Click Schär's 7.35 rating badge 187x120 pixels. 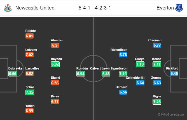click(x=30, y=92)
